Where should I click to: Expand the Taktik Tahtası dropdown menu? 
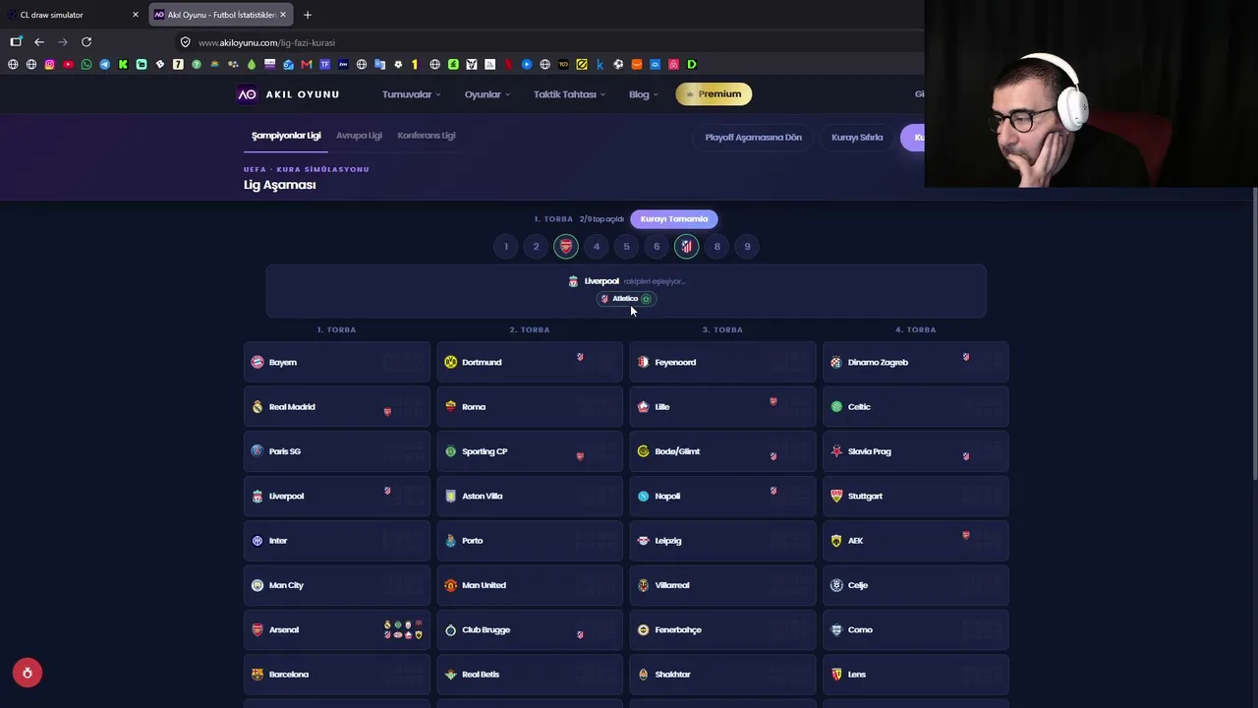(x=569, y=94)
